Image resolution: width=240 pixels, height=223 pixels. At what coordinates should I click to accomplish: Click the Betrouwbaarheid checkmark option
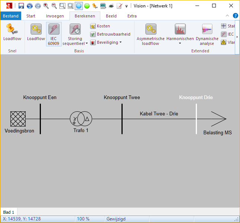pyautogui.click(x=110, y=34)
